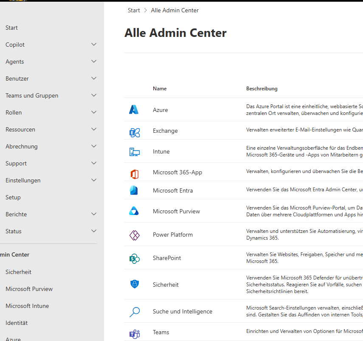
Task: Open Microsoft Purview via its icon
Action: pos(134,211)
